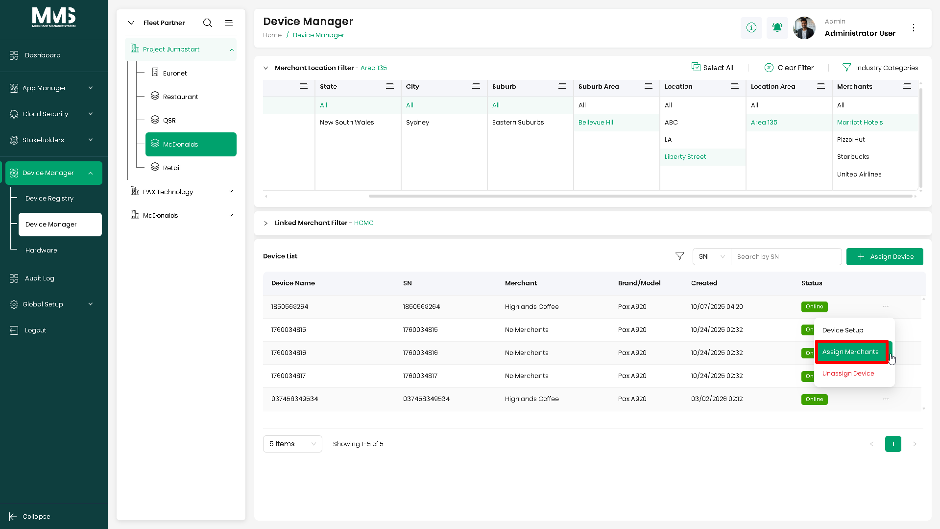Viewport: 940px width, 529px height.
Task: Open row actions for device 037458349534
Action: click(x=886, y=399)
